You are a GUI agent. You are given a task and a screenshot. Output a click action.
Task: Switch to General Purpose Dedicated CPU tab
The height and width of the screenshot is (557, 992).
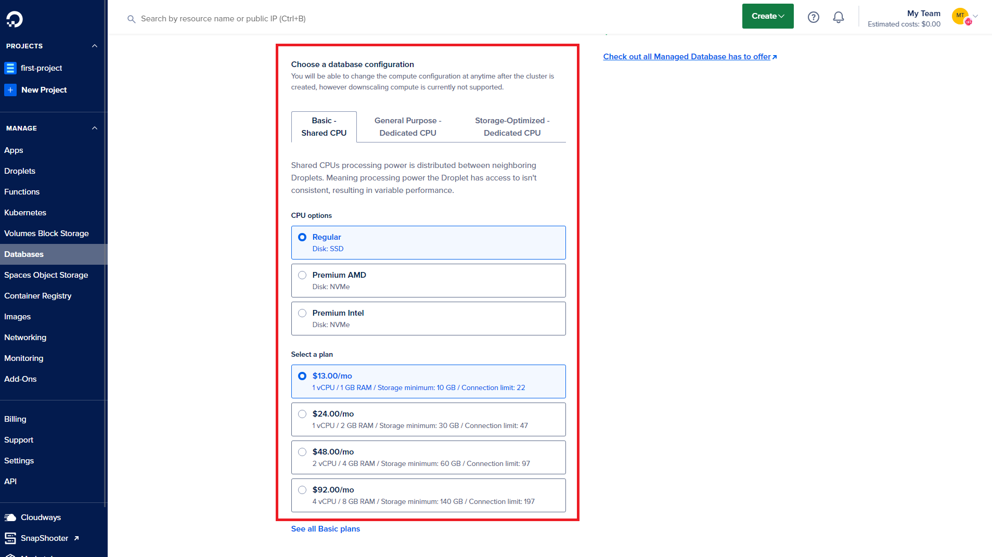(x=408, y=127)
